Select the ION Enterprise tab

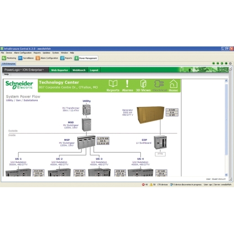(9, 63)
